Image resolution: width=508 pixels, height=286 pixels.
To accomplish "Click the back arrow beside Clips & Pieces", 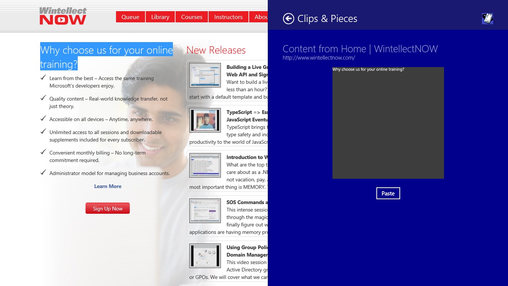I will [x=288, y=19].
